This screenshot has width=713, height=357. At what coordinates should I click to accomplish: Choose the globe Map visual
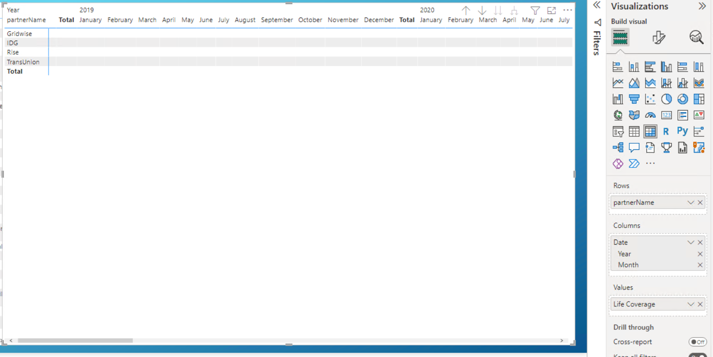pos(618,115)
